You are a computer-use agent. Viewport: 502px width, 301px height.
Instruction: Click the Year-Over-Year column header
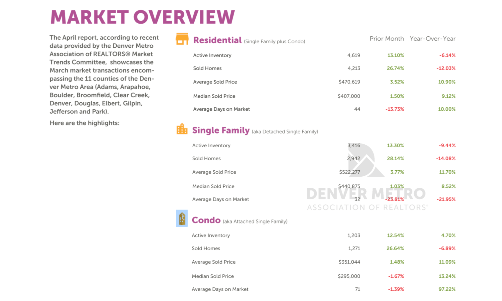pyautogui.click(x=432, y=39)
